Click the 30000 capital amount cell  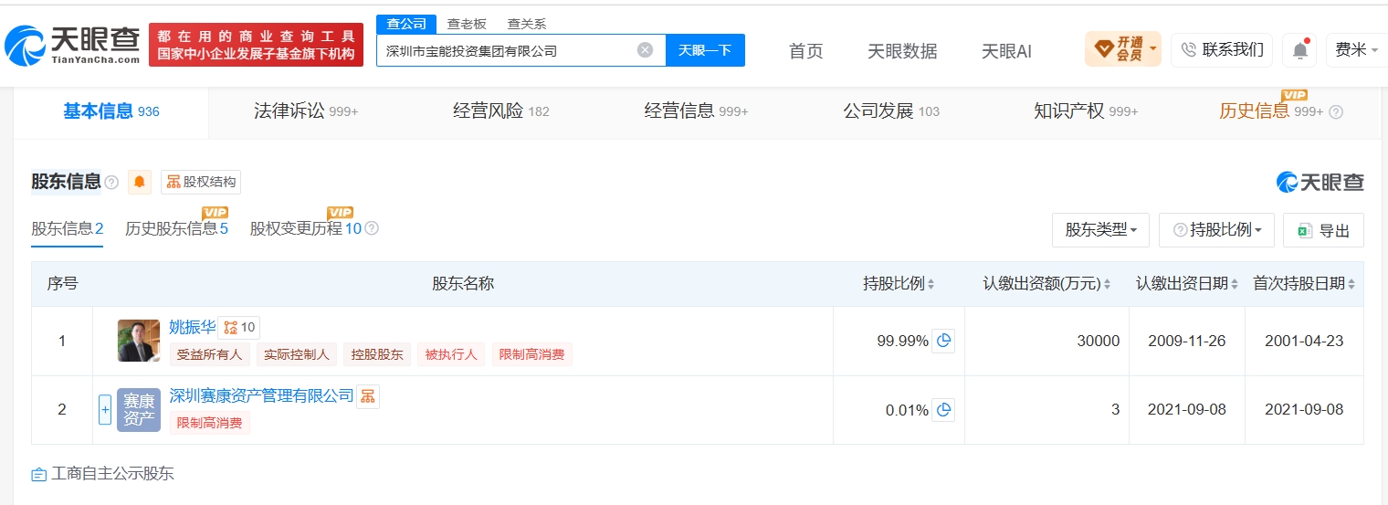[x=1046, y=341]
